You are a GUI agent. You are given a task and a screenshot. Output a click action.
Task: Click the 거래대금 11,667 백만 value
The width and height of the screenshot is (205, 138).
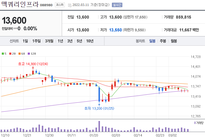coord(189,30)
